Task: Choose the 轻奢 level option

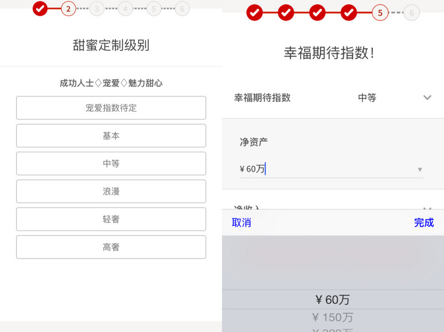Action: (x=111, y=219)
